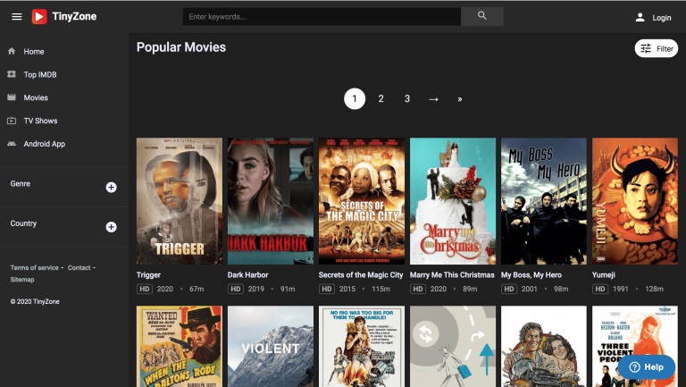Open the Trigger movie poster
The width and height of the screenshot is (686, 387).
pyautogui.click(x=180, y=201)
